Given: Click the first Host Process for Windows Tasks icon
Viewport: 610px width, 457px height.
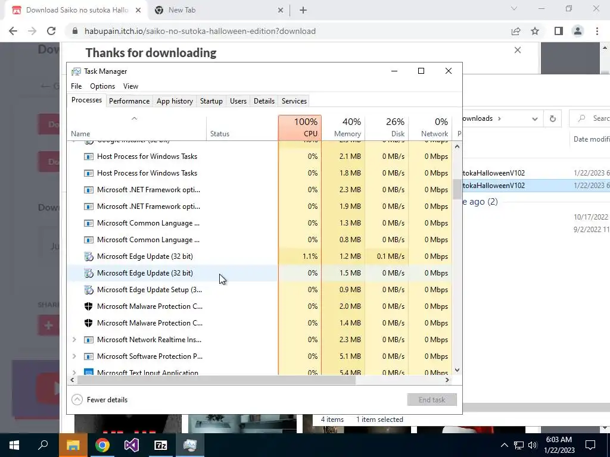Looking at the screenshot, I should [x=89, y=156].
